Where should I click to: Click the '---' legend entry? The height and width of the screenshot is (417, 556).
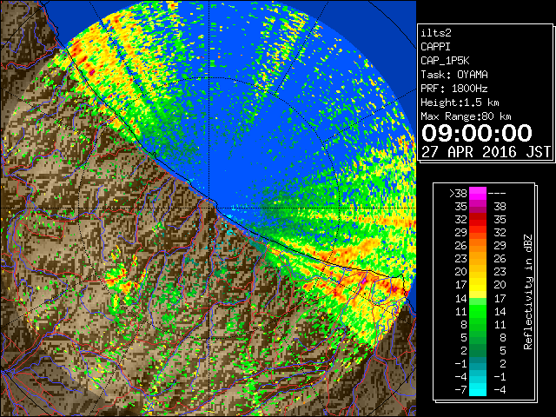tap(497, 193)
